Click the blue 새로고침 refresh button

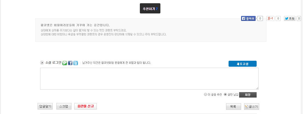pos(243,64)
